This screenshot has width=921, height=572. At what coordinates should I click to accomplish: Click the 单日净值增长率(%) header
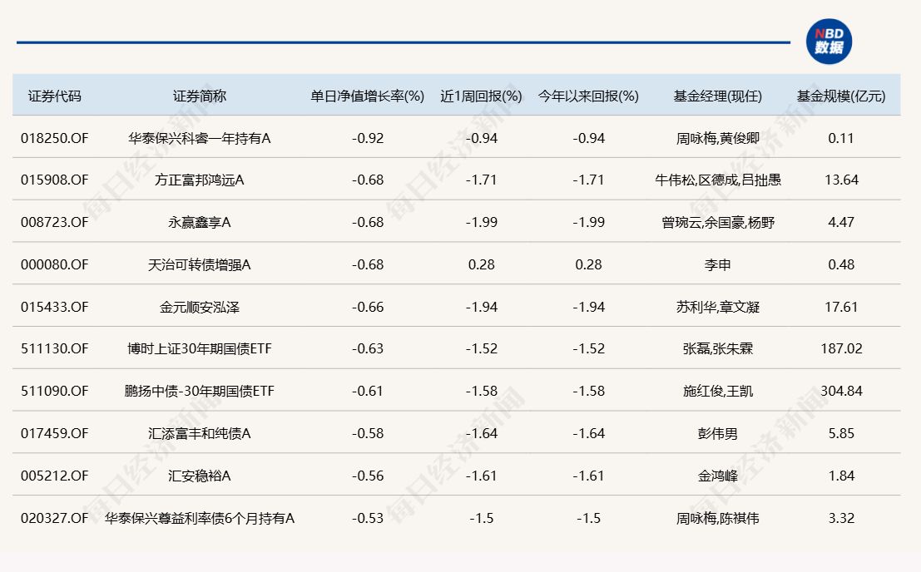pos(367,96)
